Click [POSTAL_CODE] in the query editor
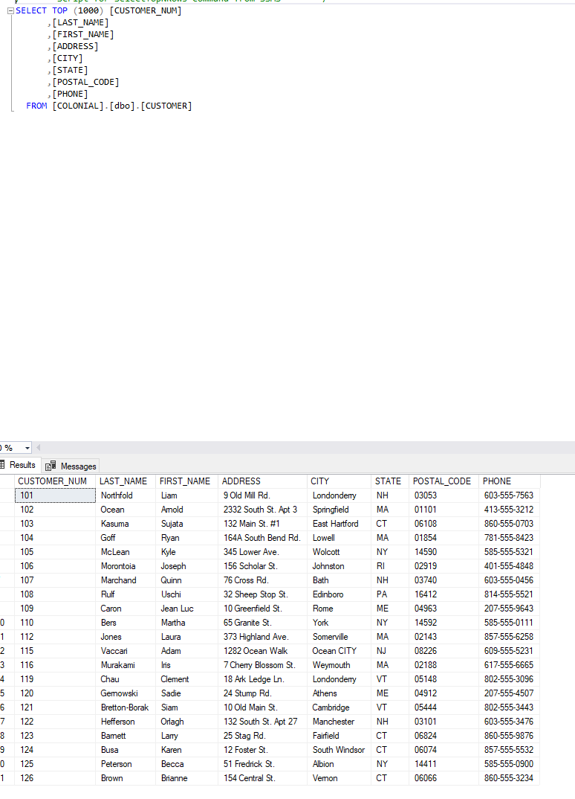The width and height of the screenshot is (575, 799). coord(85,82)
